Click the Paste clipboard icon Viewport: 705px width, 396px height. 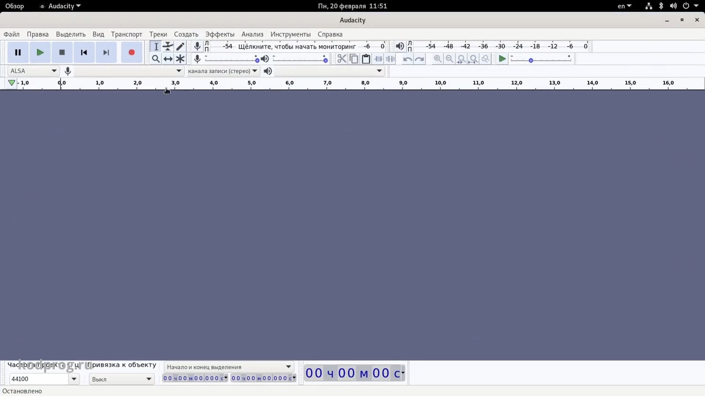tap(366, 59)
